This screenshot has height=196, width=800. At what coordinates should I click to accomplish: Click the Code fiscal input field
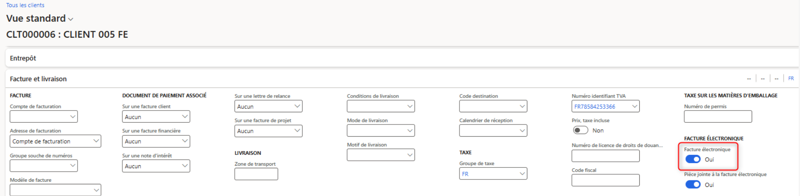[605, 180]
